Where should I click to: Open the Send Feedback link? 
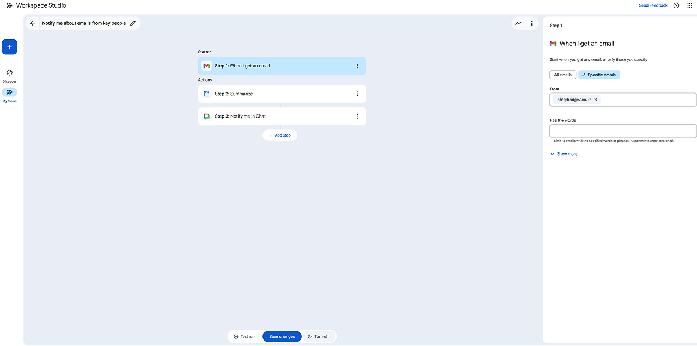(653, 5)
